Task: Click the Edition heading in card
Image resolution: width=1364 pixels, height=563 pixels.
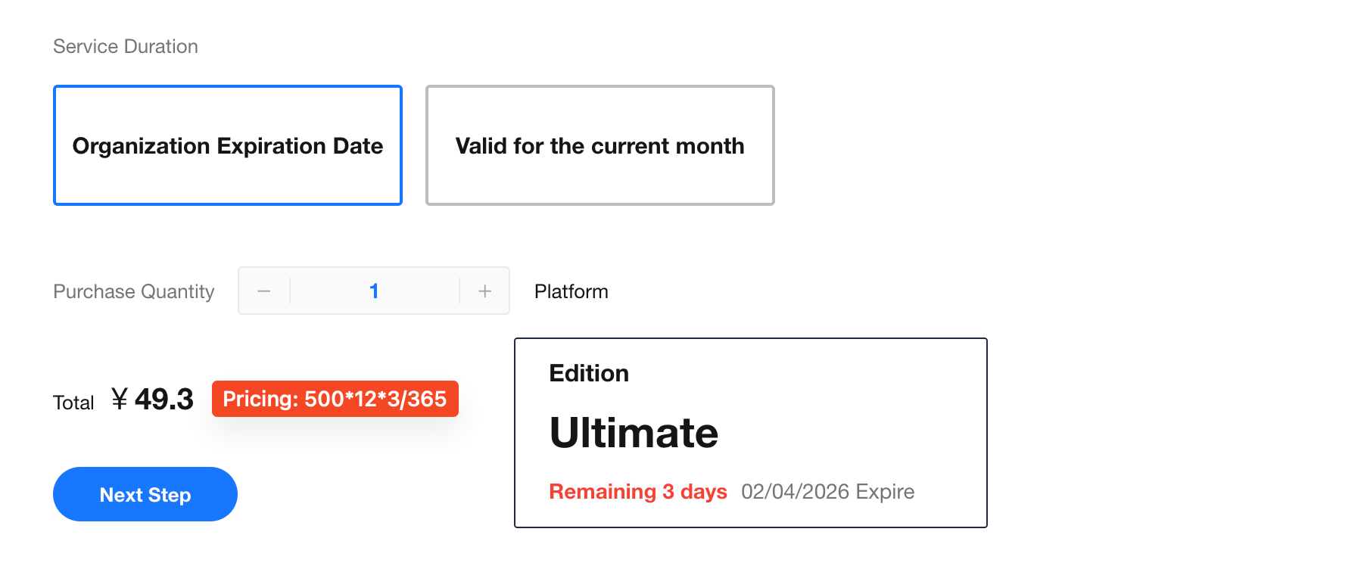Action: click(589, 374)
